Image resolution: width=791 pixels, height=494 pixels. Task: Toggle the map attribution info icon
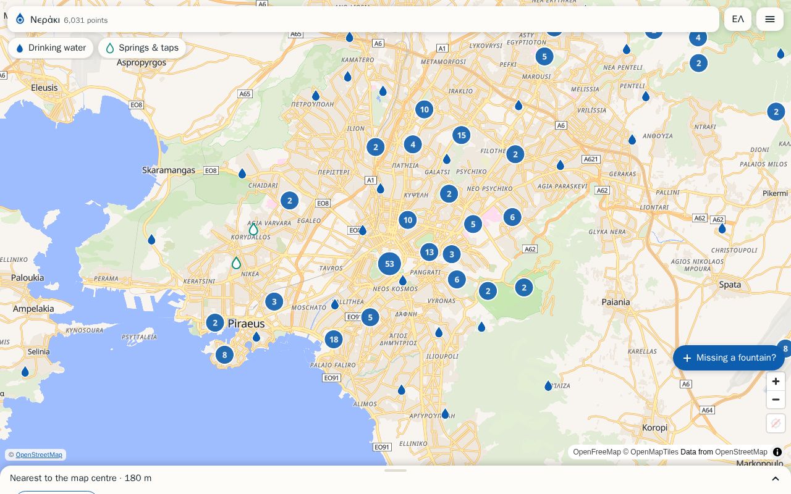point(777,452)
